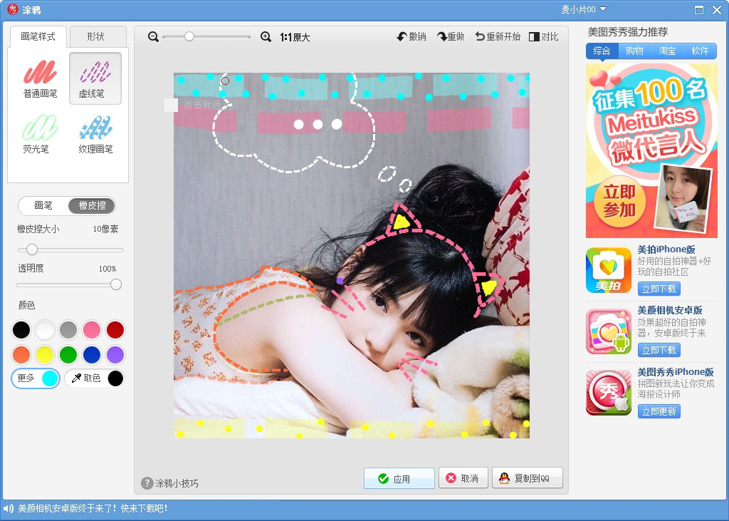Switch to 橡皮擦 eraser mode
This screenshot has width=729, height=521.
[x=92, y=205]
